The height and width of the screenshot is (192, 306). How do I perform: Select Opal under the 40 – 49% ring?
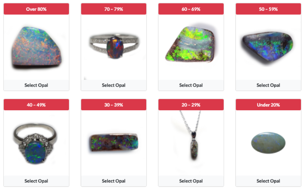36,181
